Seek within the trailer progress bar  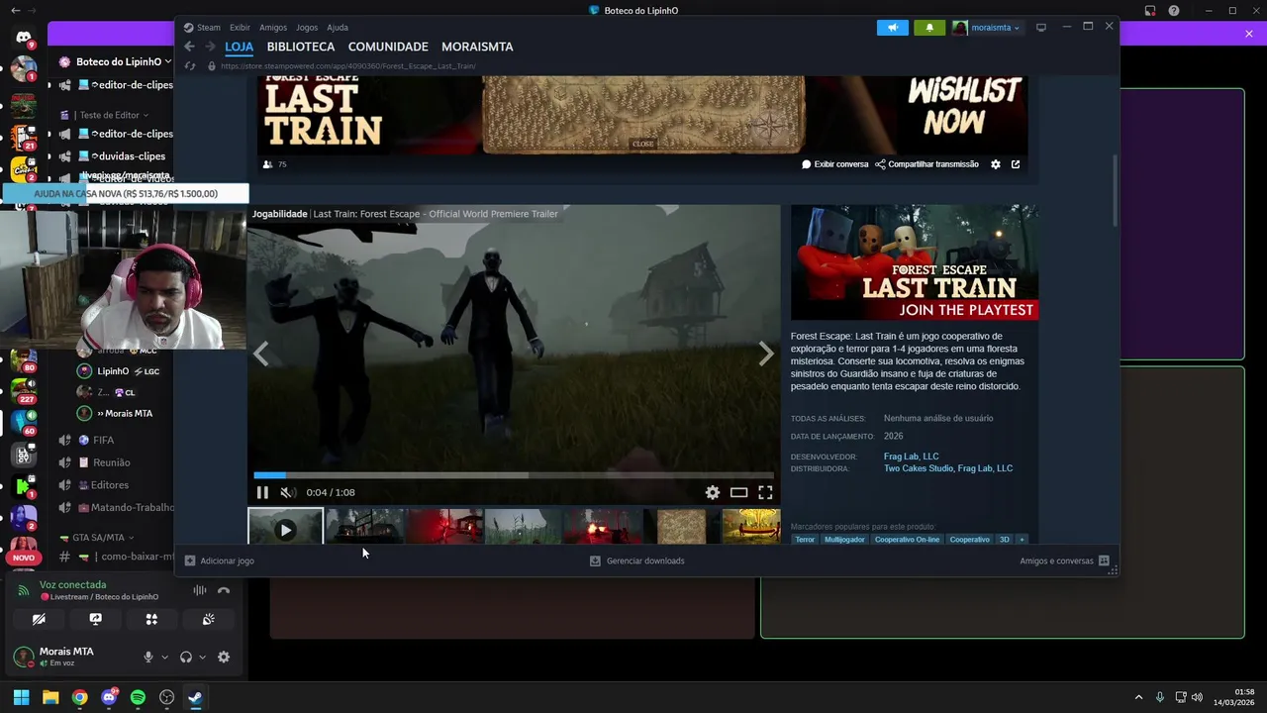coord(513,475)
